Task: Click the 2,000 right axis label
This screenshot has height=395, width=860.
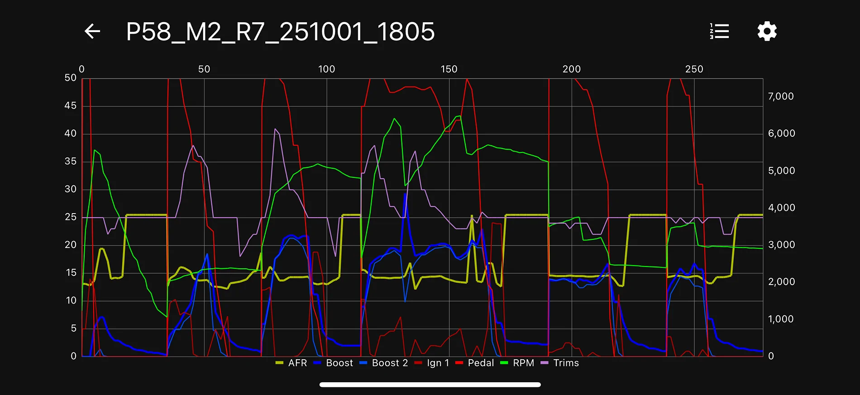Action: point(781,282)
